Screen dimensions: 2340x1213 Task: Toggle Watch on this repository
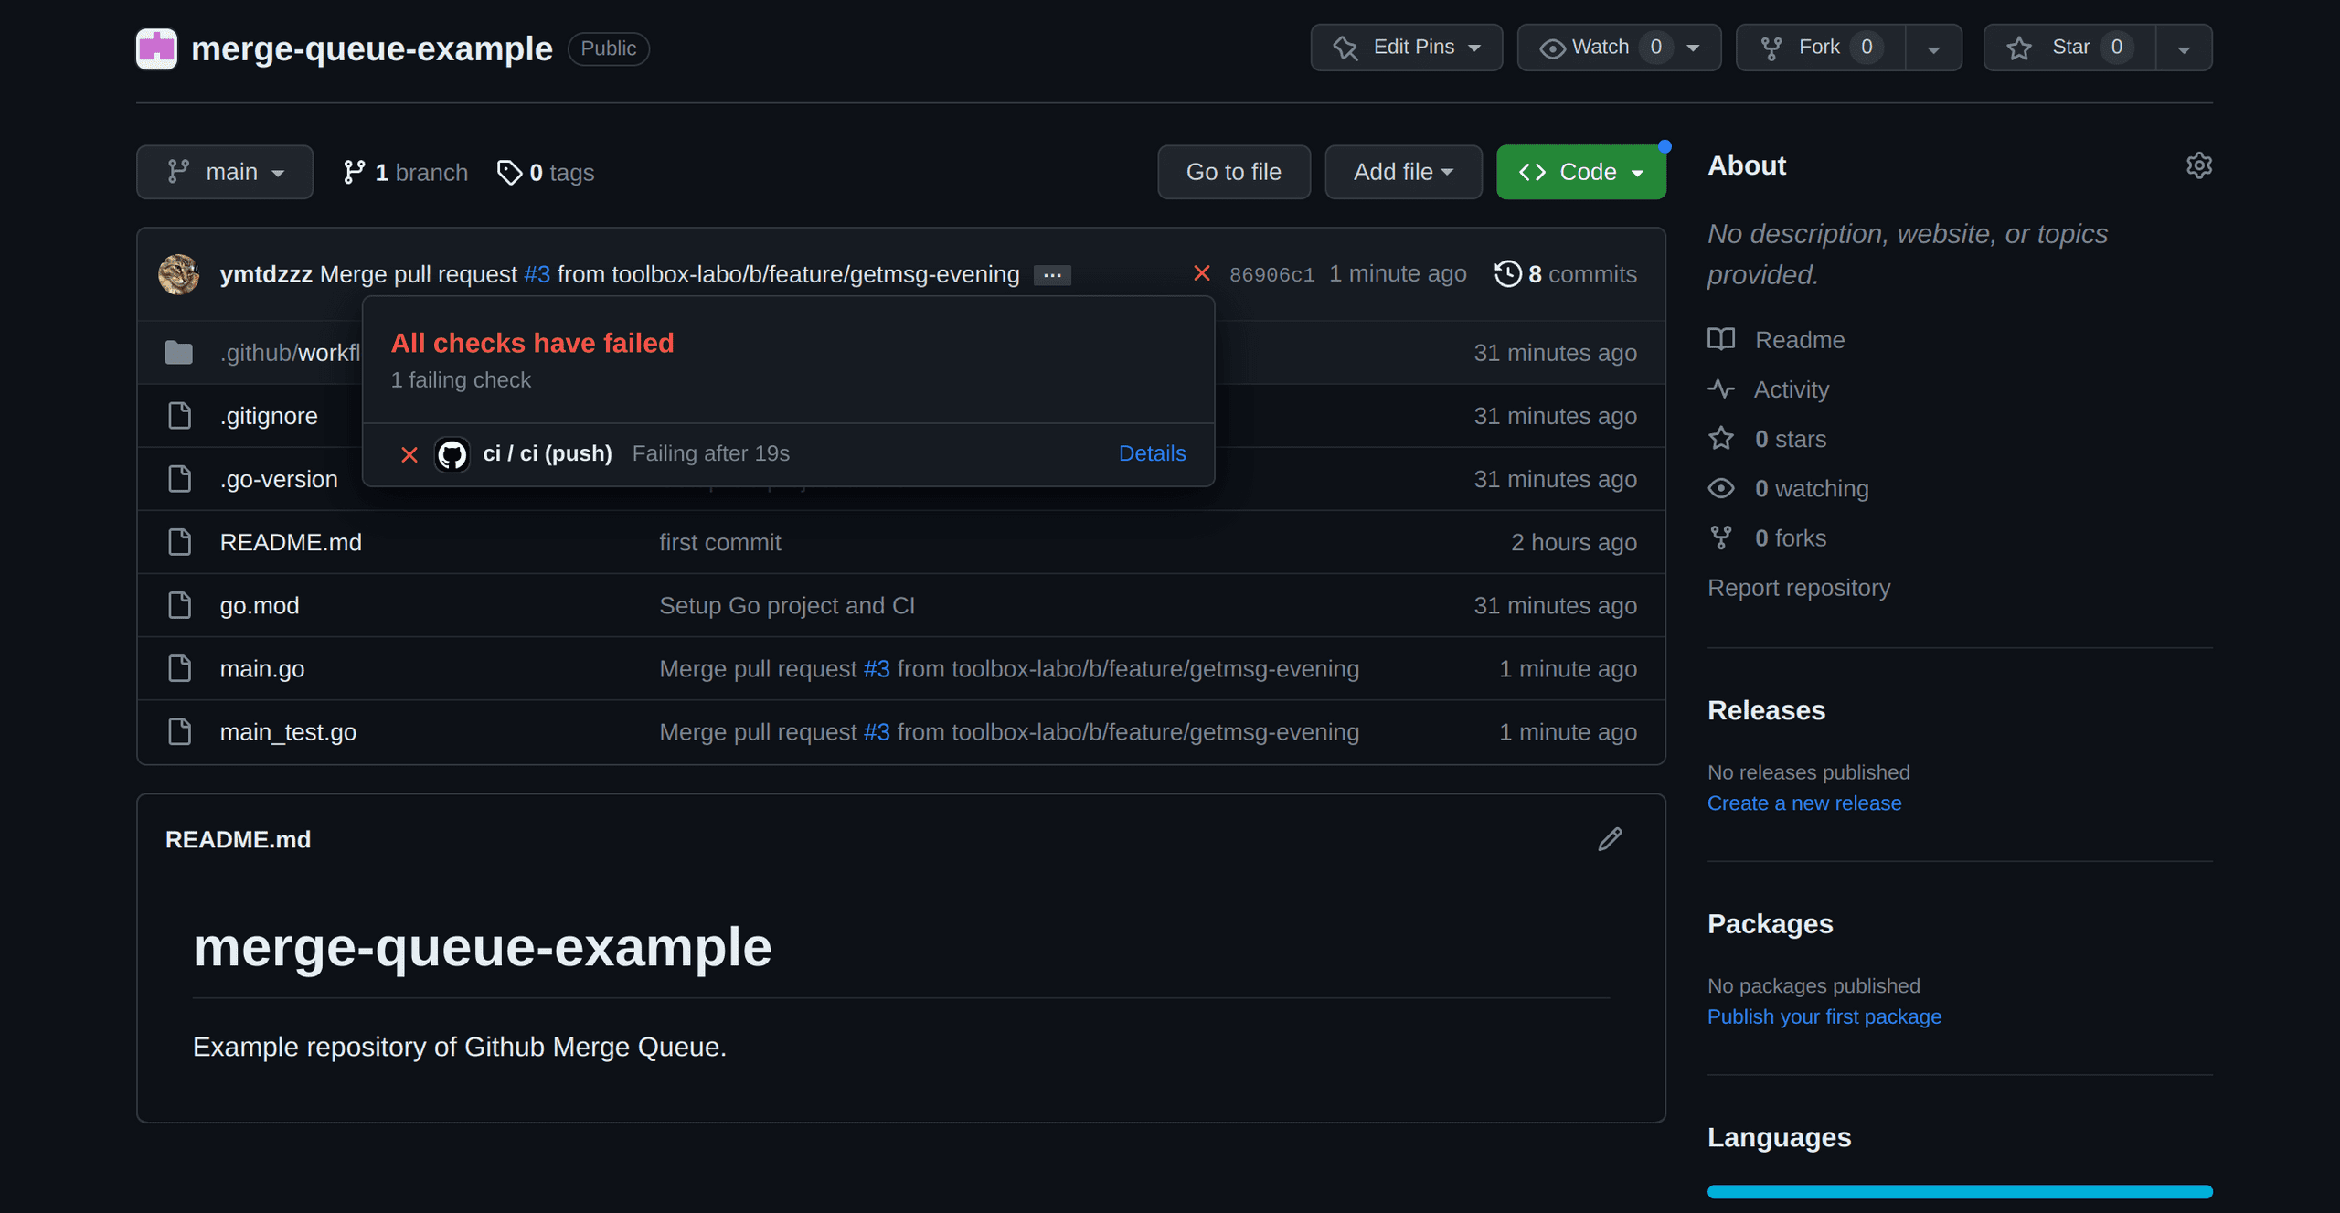tap(1598, 48)
